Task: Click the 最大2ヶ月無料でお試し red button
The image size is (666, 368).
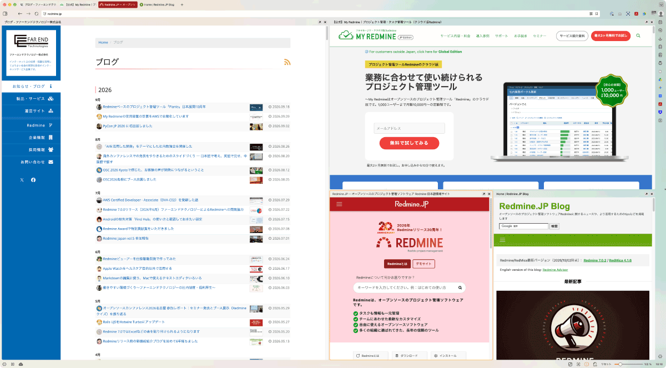Action: 610,36
